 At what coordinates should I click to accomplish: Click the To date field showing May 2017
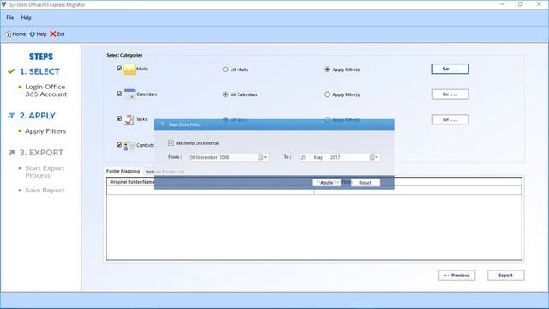point(340,157)
